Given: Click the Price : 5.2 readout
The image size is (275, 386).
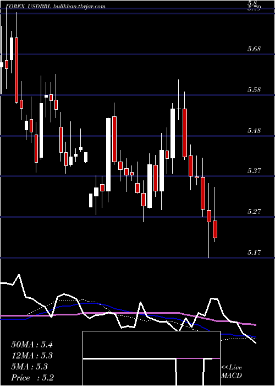Looking at the screenshot, I should tap(32, 378).
